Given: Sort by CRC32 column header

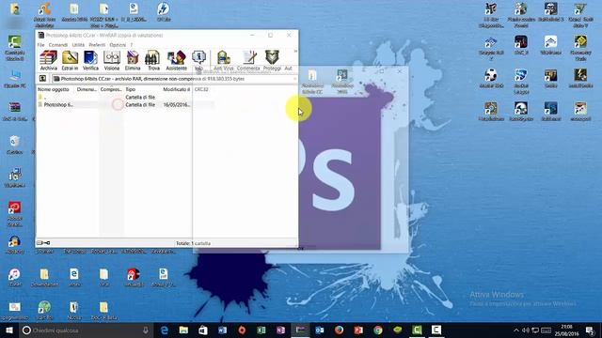Looking at the screenshot, I should click(201, 89).
